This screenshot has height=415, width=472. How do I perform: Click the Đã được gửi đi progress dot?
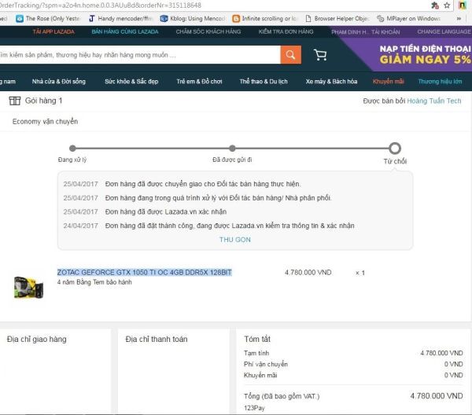pyautogui.click(x=232, y=149)
